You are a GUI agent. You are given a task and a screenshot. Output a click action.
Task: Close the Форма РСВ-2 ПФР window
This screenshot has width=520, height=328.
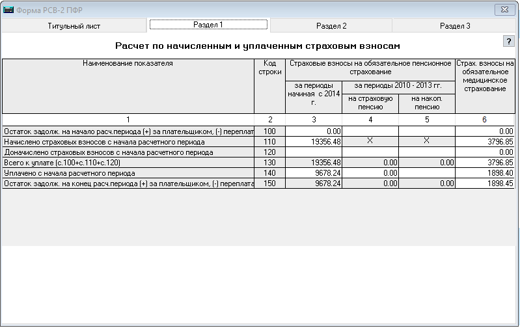[x=504, y=10]
